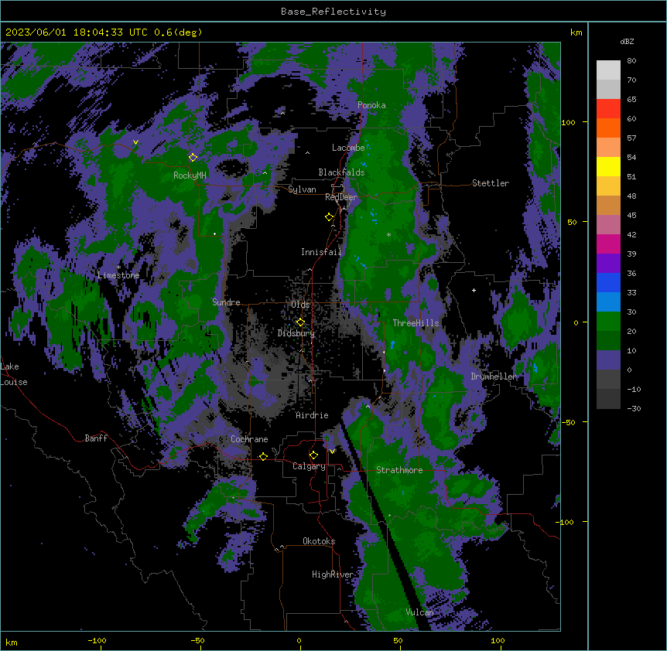Image resolution: width=667 pixels, height=651 pixels.
Task: Pick the orange 60 dBZ legend swatch
Action: tap(608, 128)
